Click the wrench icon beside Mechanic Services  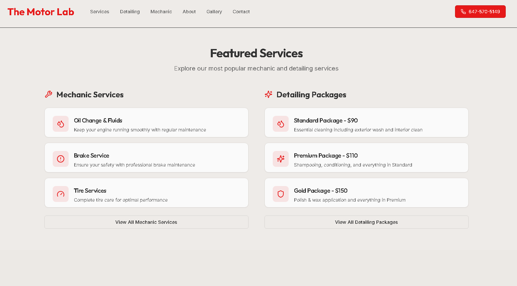(49, 95)
